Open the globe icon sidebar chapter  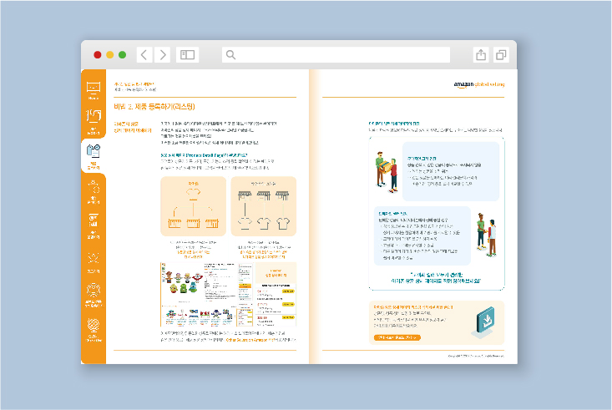tap(94, 331)
